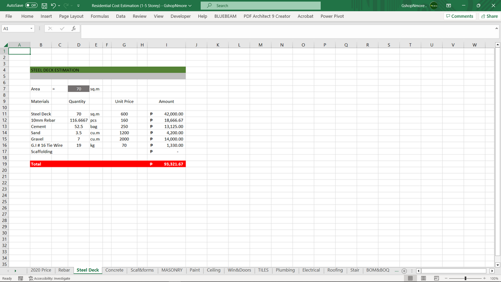Click the Cancel entry X icon in formula bar

50,28
